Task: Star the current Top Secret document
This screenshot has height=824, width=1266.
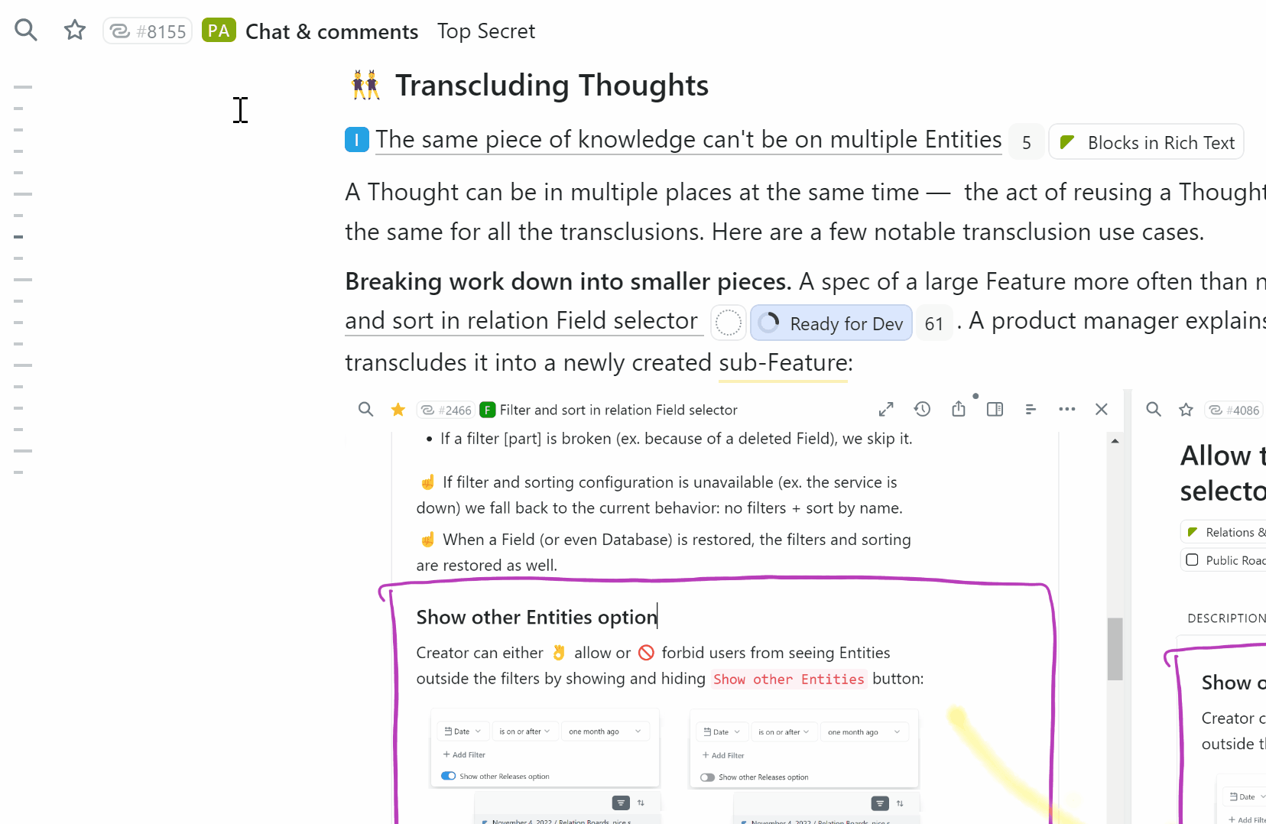Action: coord(74,30)
